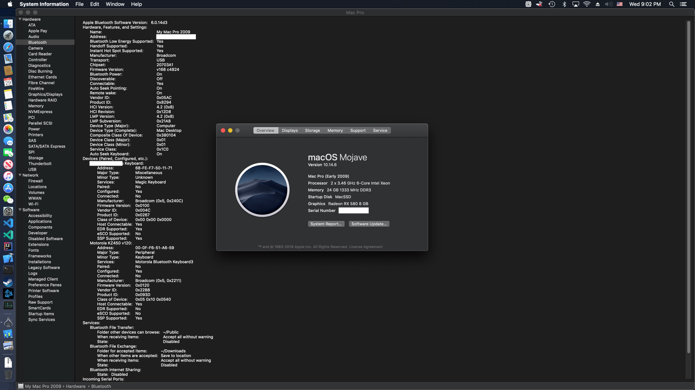Collapse the Hardware section triangle
The height and width of the screenshot is (390, 695).
coord(20,19)
